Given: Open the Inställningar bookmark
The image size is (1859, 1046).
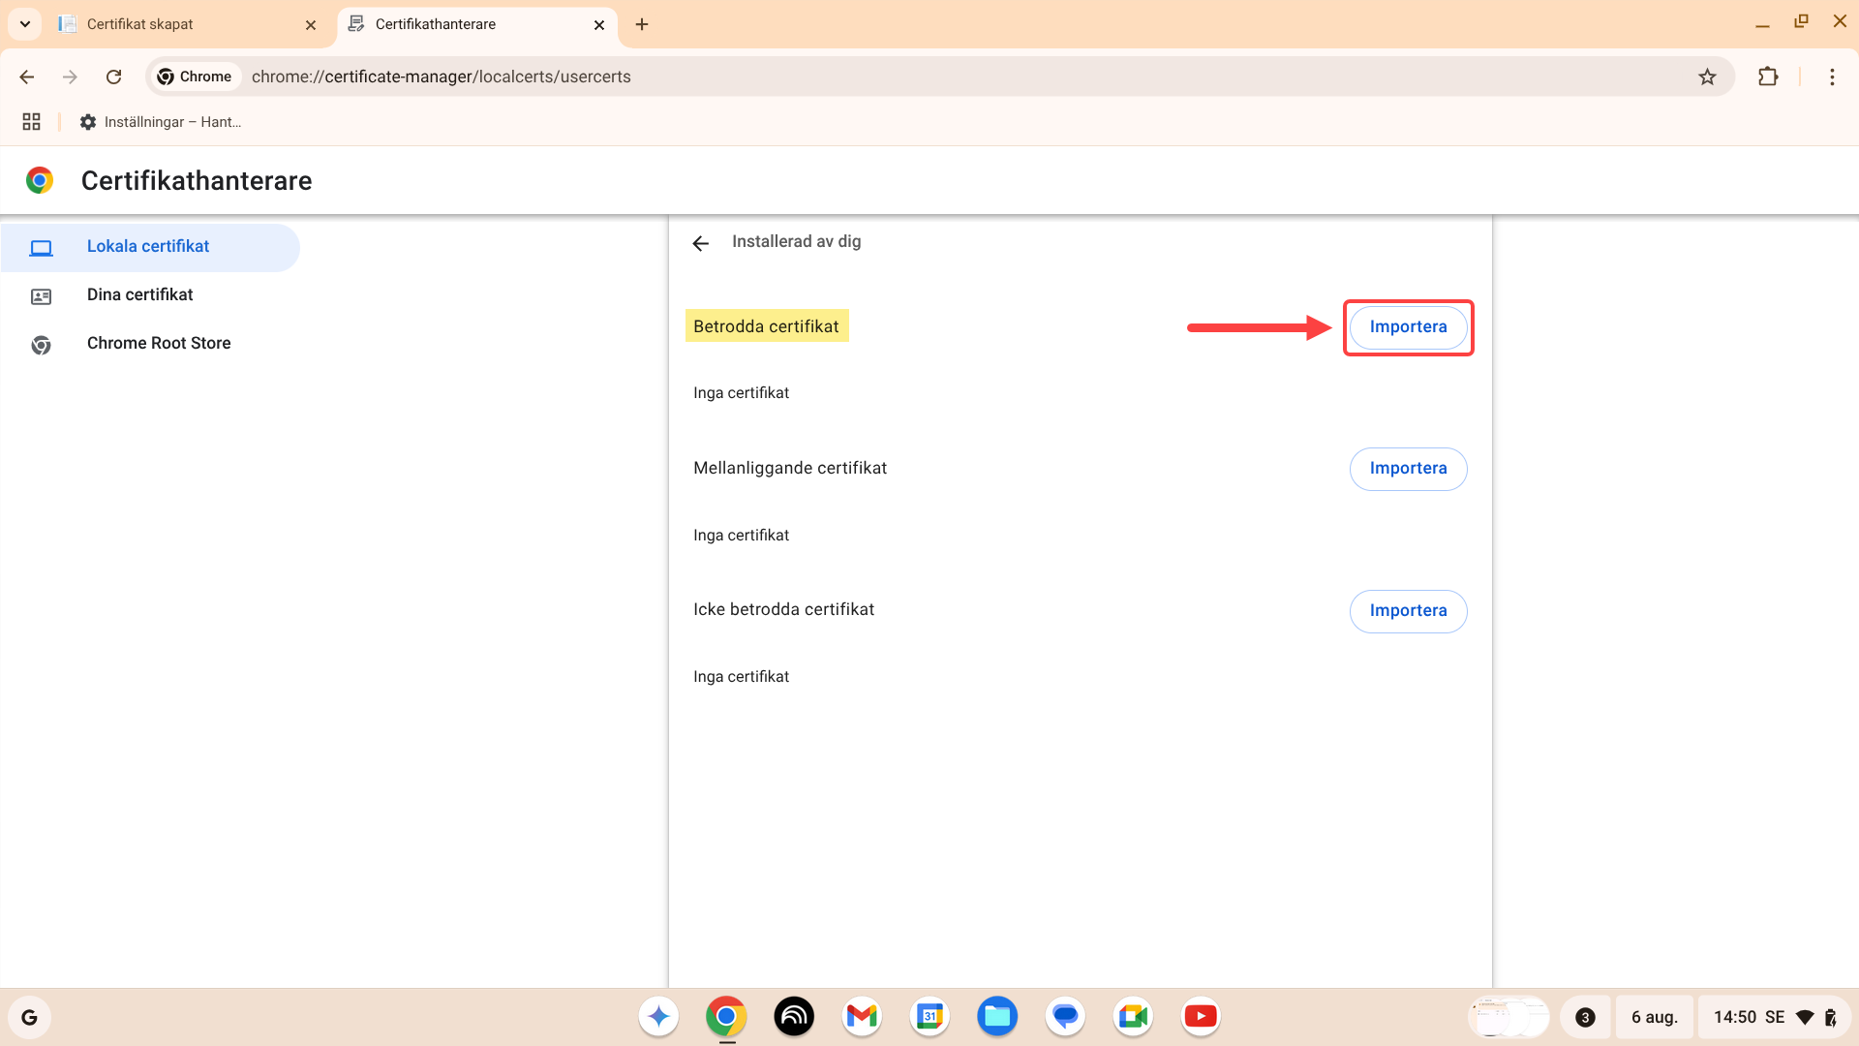Looking at the screenshot, I should click(161, 122).
